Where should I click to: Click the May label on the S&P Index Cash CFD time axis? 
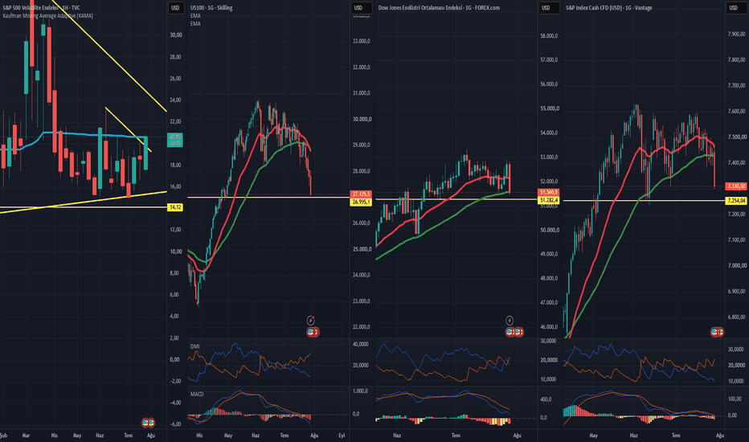[594, 436]
